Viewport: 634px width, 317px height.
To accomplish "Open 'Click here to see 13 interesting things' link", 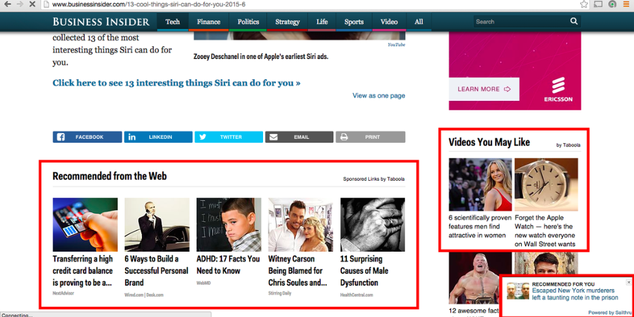I will point(176,83).
